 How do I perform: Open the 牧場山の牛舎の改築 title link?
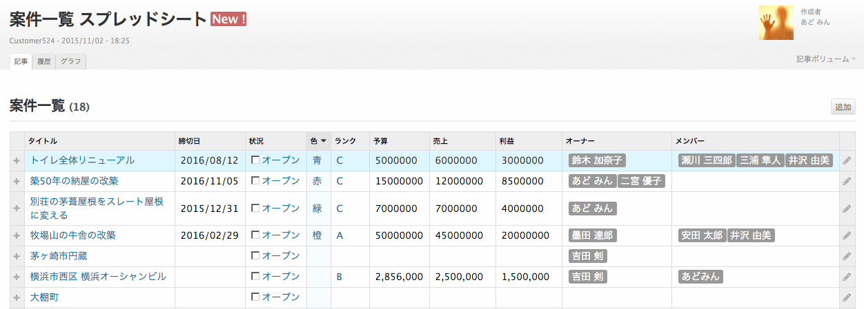coord(72,235)
